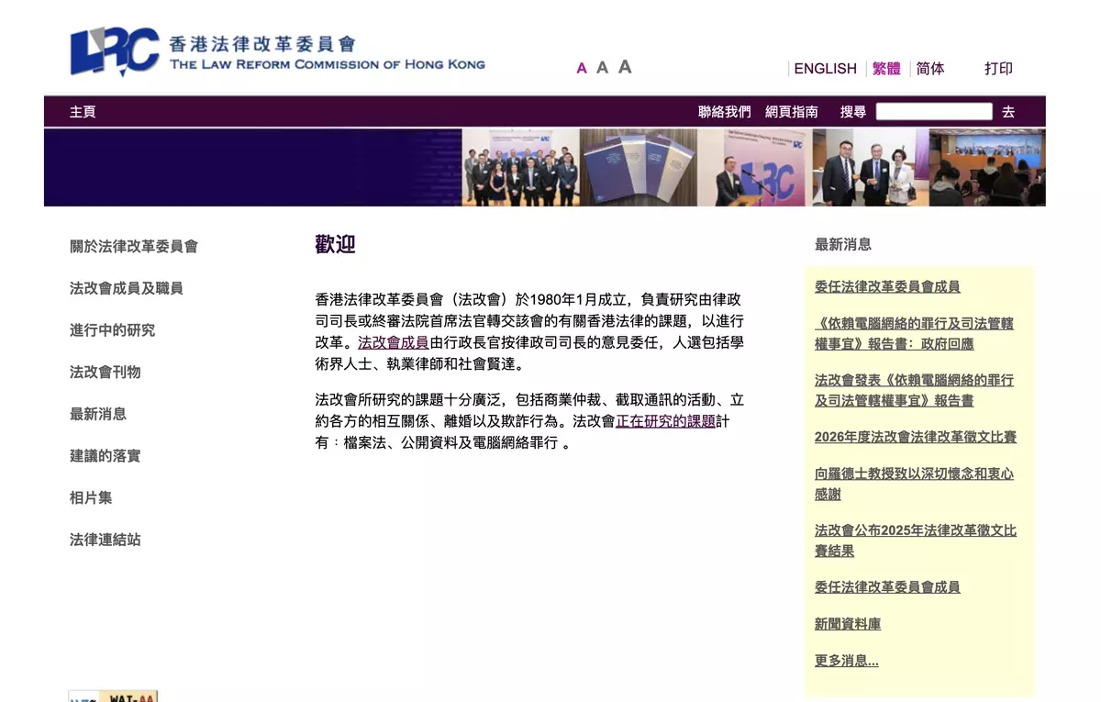Open 相片集 photo gallery in sidebar
1101x702 pixels.
(x=91, y=497)
